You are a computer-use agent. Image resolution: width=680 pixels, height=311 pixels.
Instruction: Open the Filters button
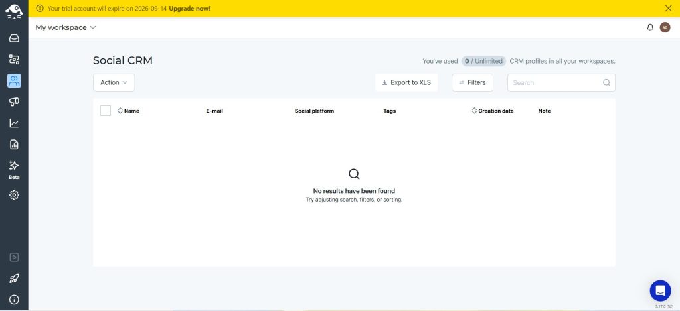472,82
